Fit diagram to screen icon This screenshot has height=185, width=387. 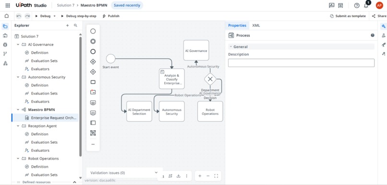pyautogui.click(x=216, y=176)
